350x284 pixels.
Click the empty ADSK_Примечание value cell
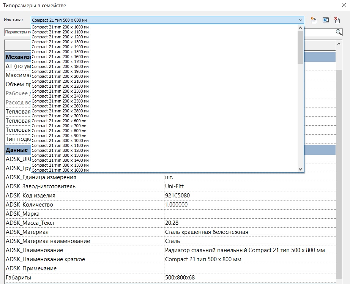click(x=250, y=268)
